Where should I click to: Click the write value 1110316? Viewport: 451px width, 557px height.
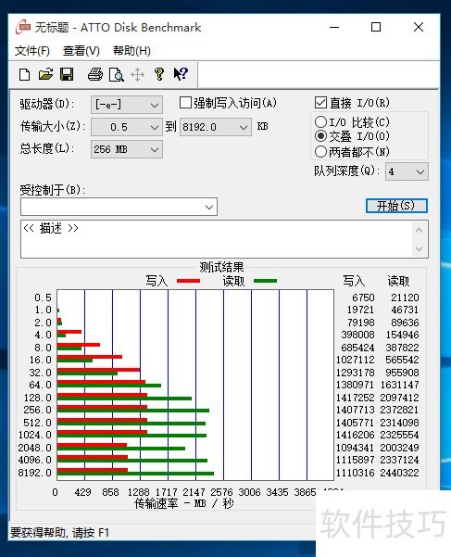click(356, 473)
